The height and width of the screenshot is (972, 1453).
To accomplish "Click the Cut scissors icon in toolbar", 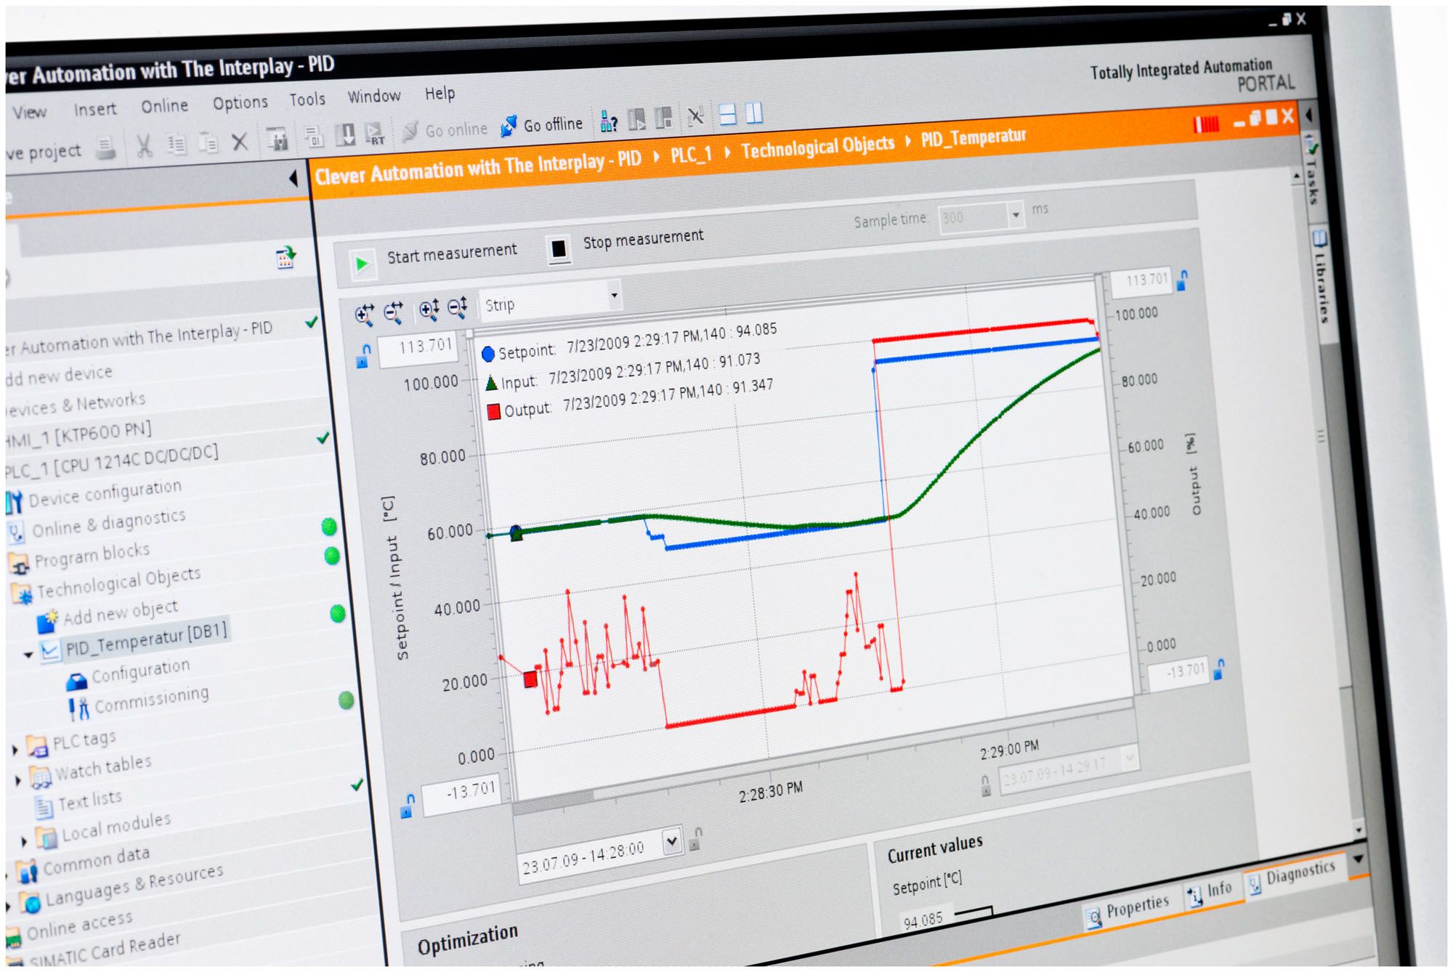I will pyautogui.click(x=144, y=146).
